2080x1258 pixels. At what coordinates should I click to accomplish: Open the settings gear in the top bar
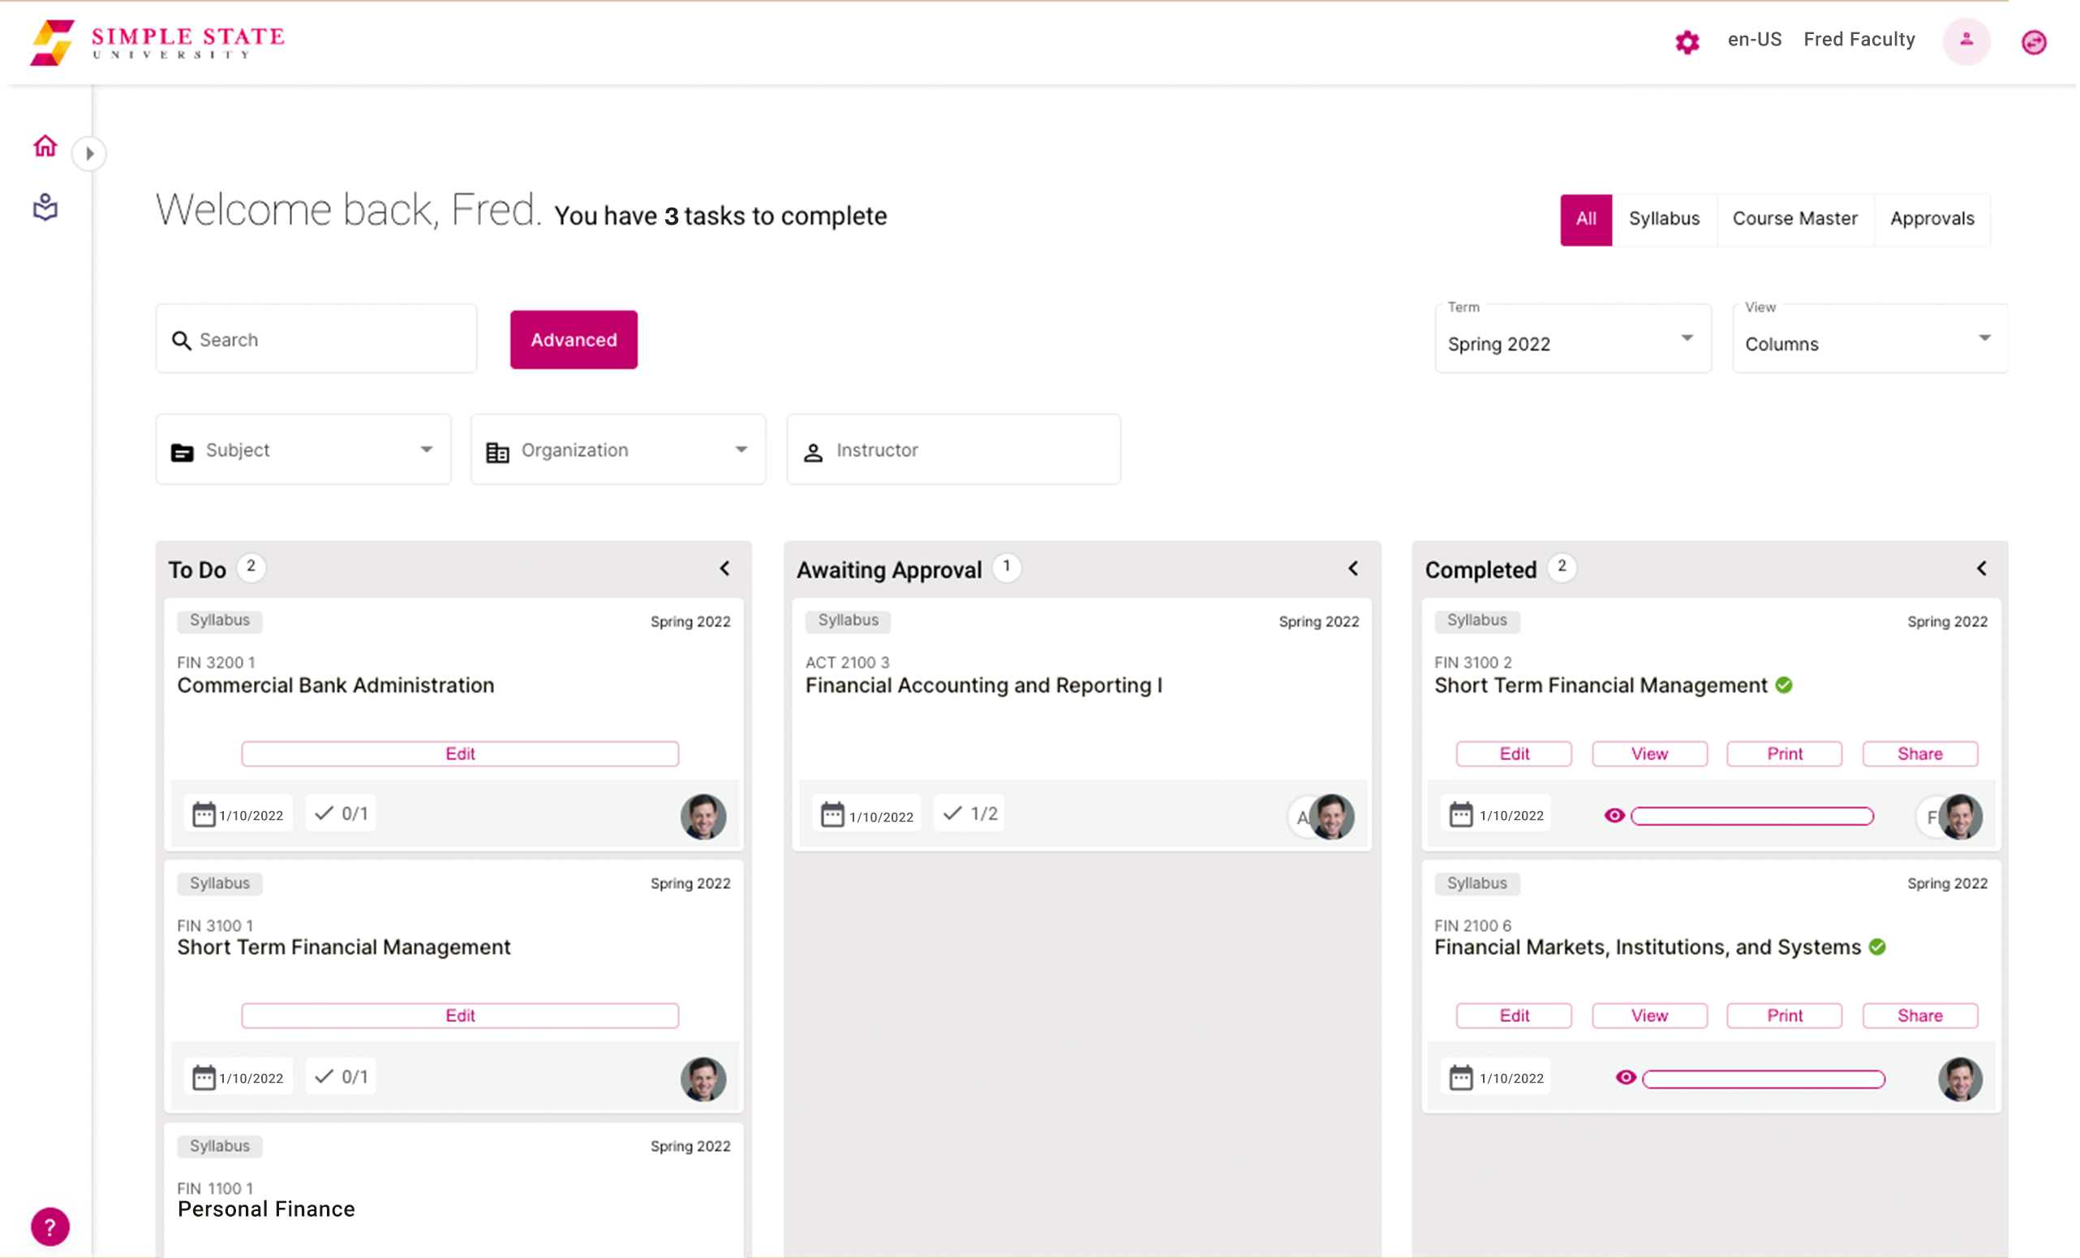tap(1687, 42)
